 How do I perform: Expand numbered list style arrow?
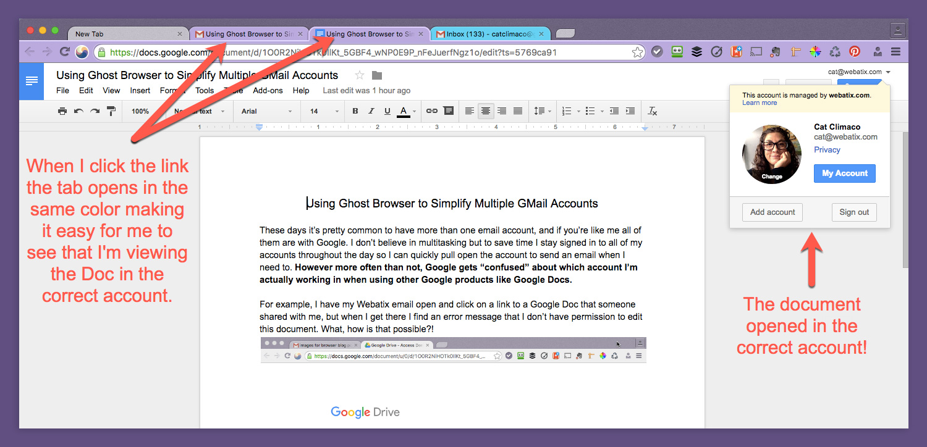click(x=578, y=112)
